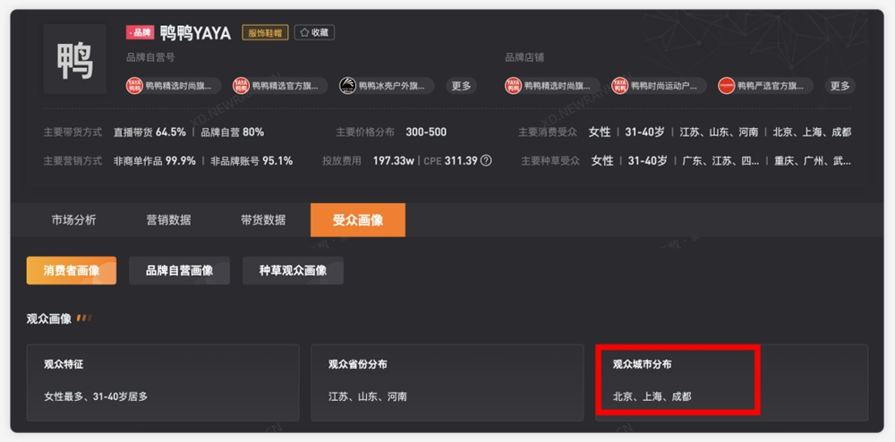Open 鸭鸭精选时尚旗 account under 品牌自营号

click(x=174, y=86)
